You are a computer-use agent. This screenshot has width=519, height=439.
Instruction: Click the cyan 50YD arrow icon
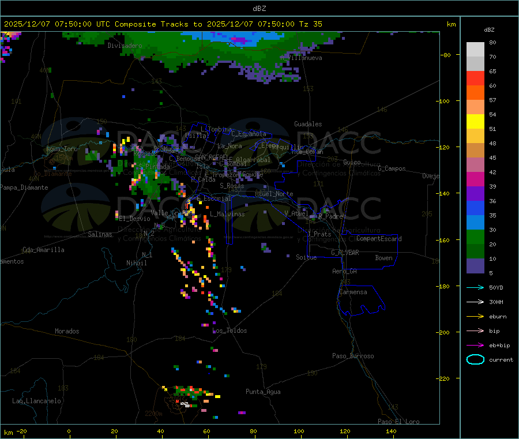475,287
